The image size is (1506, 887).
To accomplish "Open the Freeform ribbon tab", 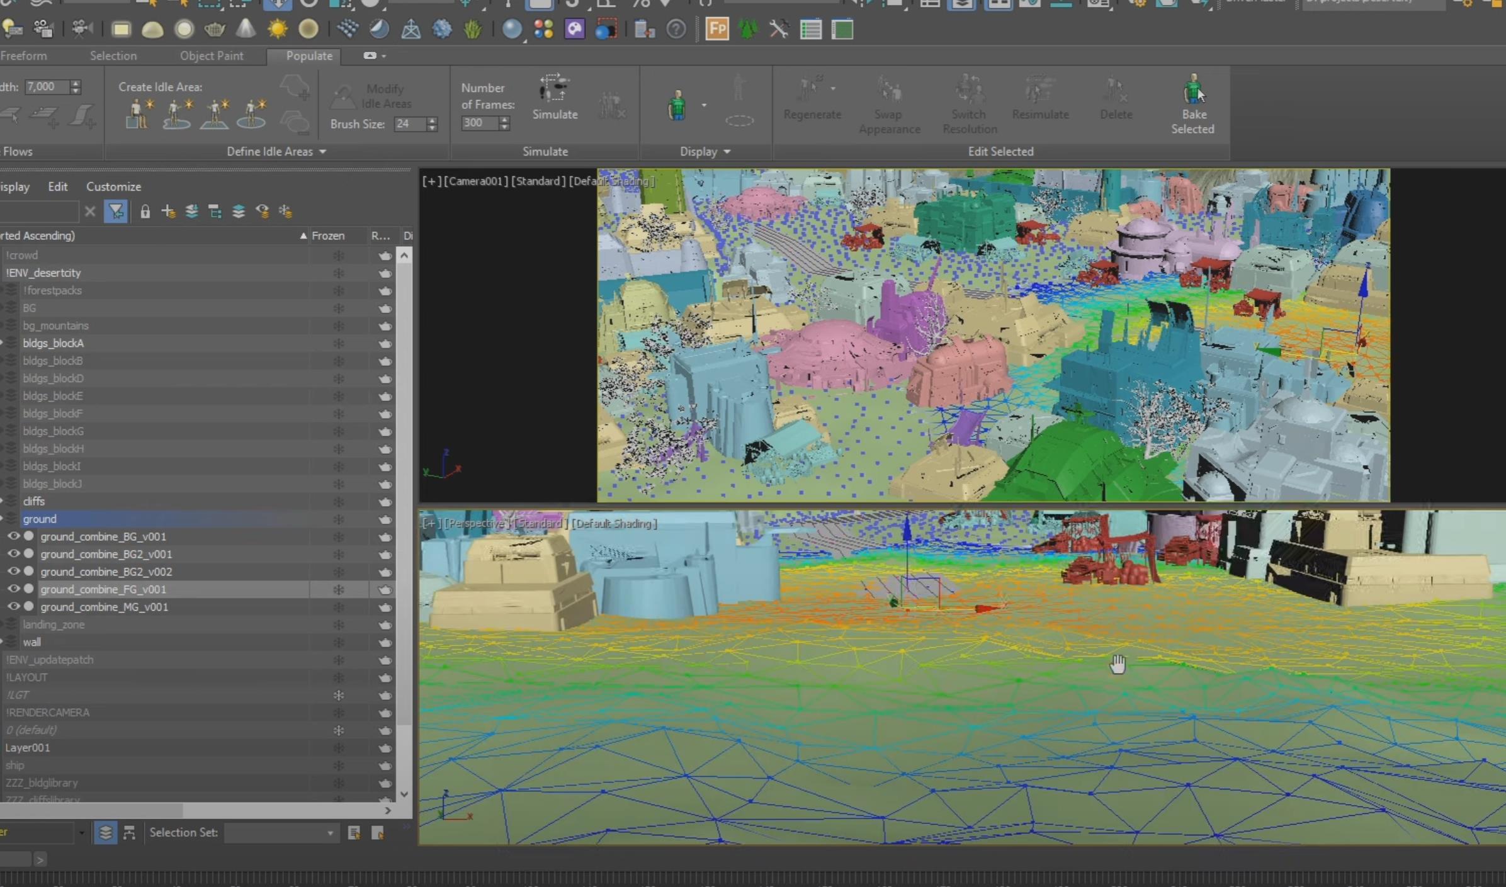I will tap(23, 55).
